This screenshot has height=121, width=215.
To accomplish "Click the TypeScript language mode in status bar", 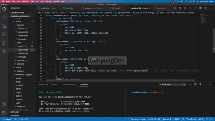I will tap(191, 119).
